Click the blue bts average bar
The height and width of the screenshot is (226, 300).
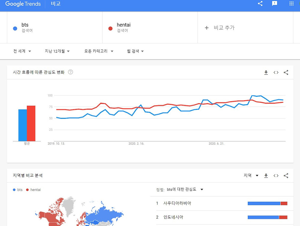click(22, 125)
